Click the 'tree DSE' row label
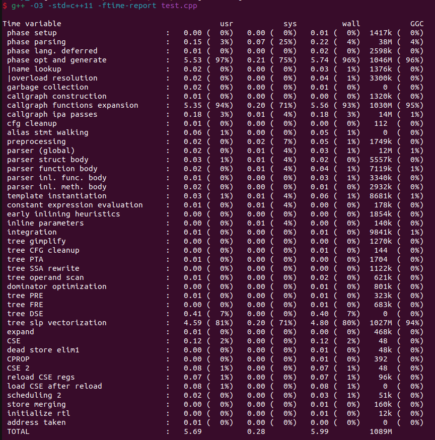This screenshot has height=440, width=435. 25,314
